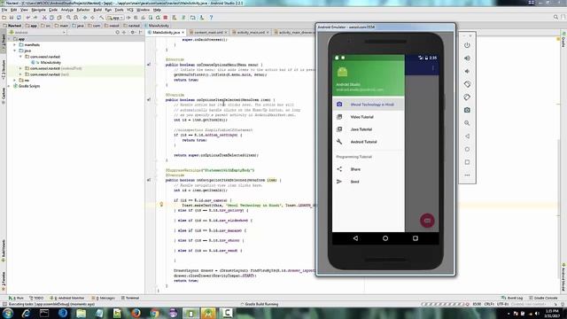The width and height of the screenshot is (567, 319).
Task: Click the yellow lightbulb intention icon in gutter
Action: tap(161, 205)
